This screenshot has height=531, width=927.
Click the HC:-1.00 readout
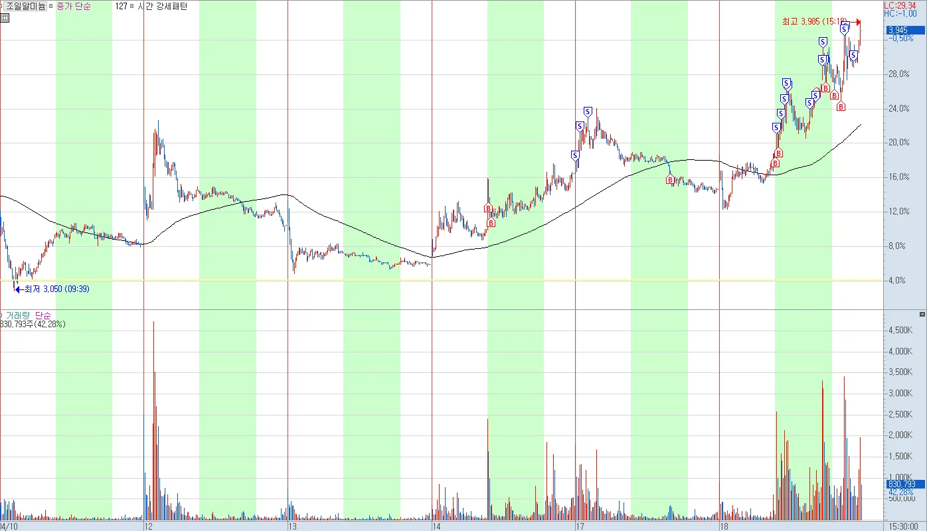900,13
